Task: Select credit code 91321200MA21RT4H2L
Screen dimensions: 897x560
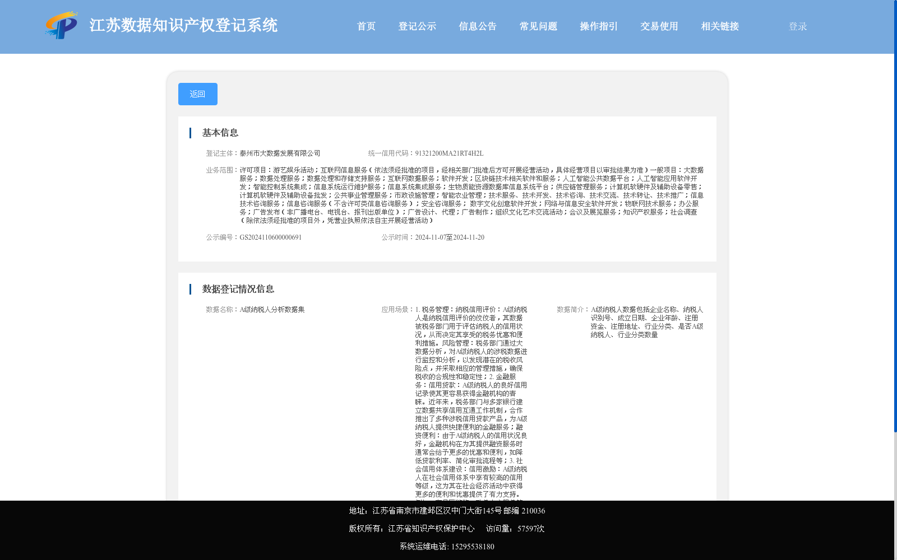Action: pos(449,153)
